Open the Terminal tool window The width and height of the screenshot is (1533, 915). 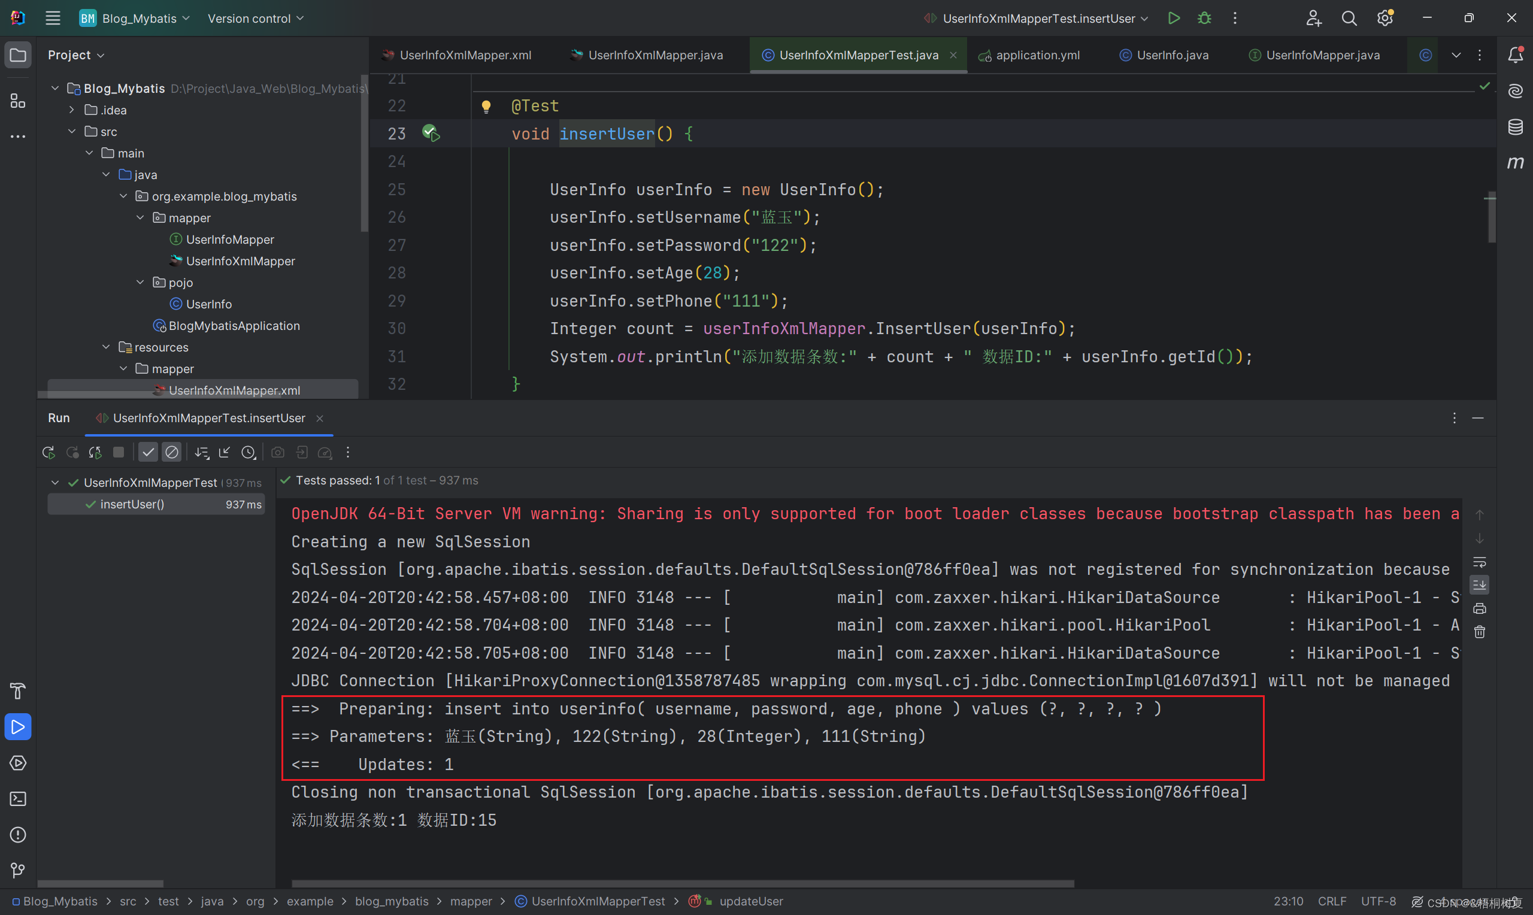18,798
